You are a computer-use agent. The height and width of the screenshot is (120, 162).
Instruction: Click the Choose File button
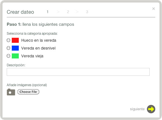point(28,92)
